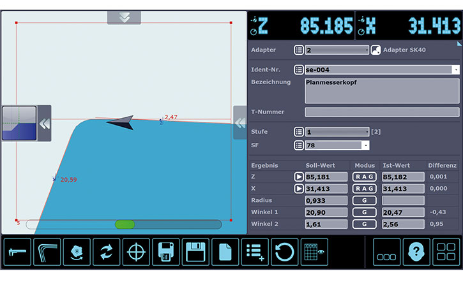Click the rotating cutter tool icon
The image size is (463, 306).
77,252
